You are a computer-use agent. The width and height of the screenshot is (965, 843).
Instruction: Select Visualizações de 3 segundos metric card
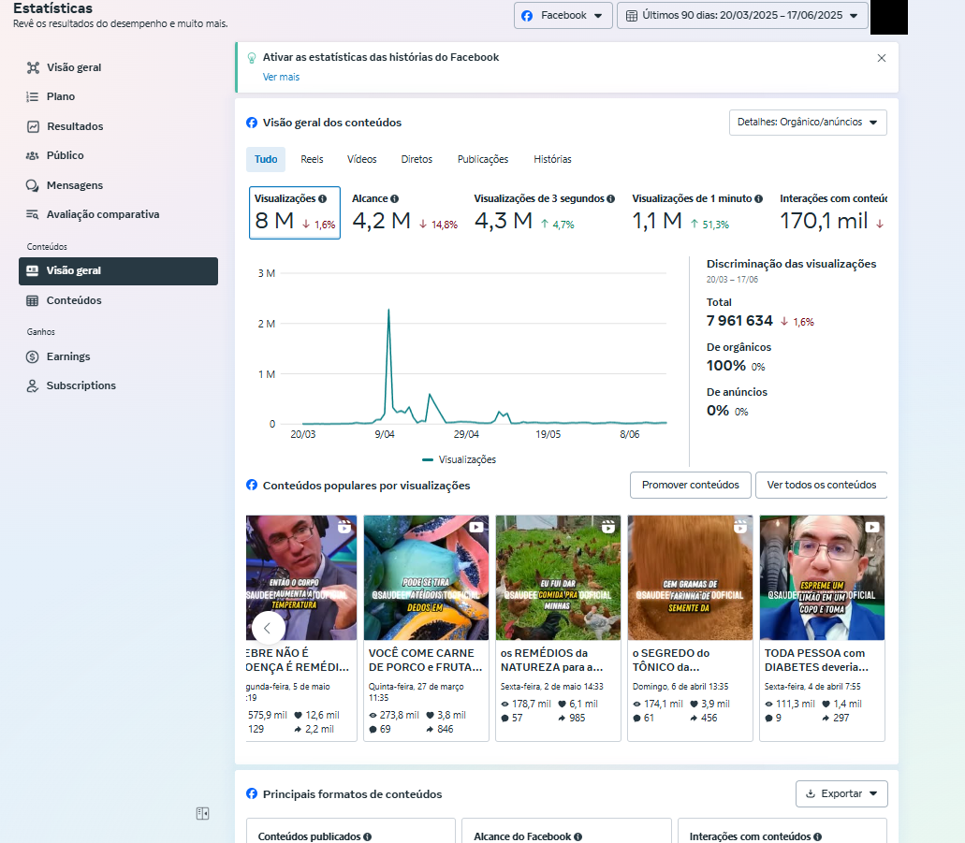coord(544,213)
